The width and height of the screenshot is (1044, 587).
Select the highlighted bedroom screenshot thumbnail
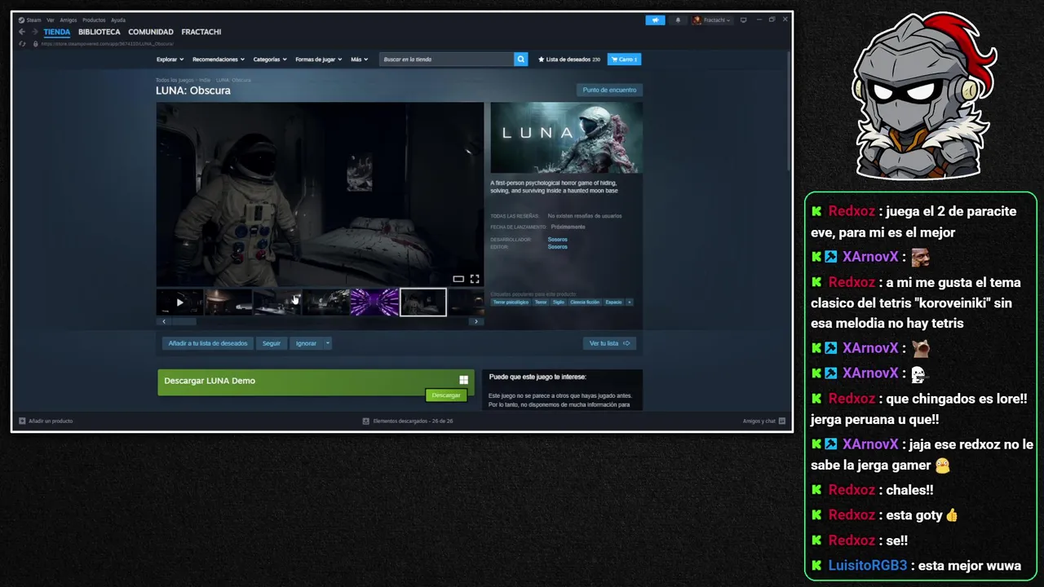[423, 302]
